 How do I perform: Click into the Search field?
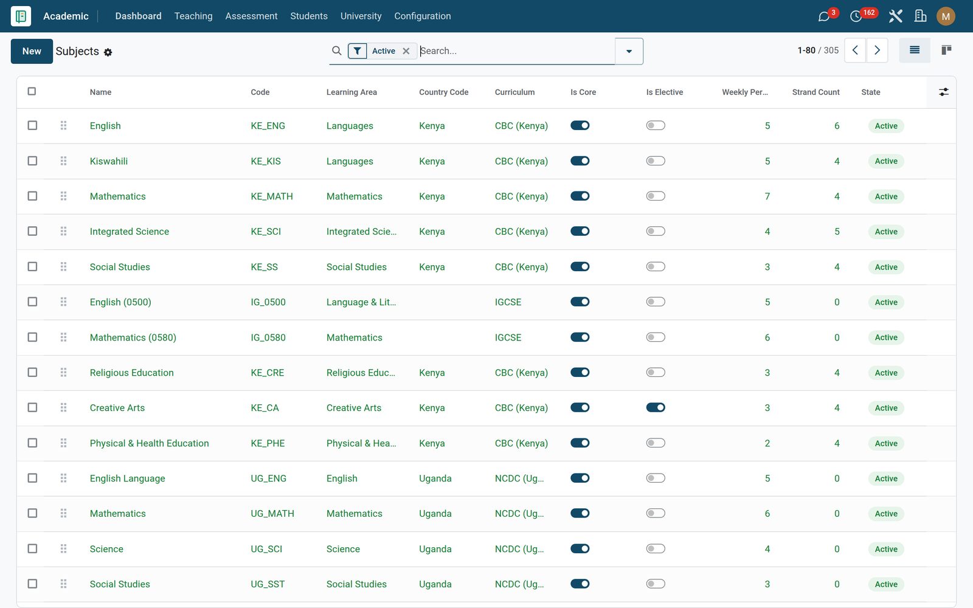516,51
